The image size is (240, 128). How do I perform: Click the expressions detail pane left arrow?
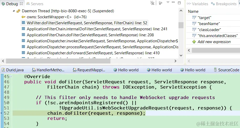[189, 61]
